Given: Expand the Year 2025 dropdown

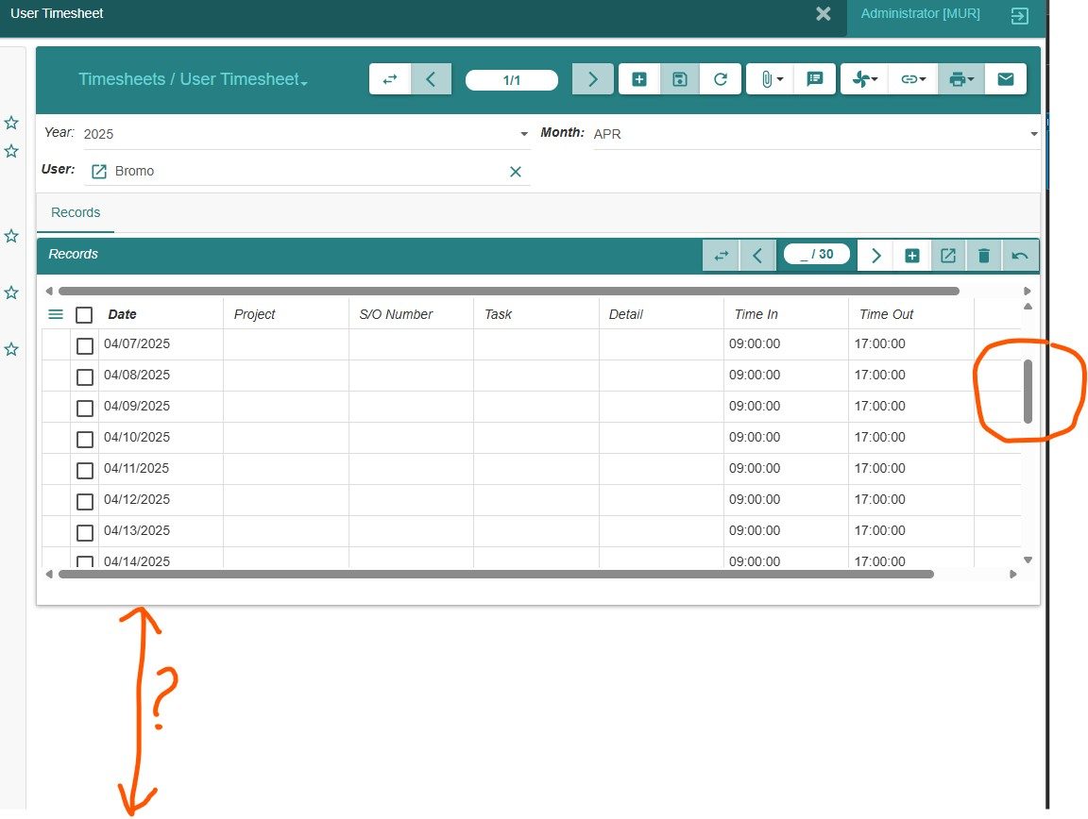Looking at the screenshot, I should [524, 134].
